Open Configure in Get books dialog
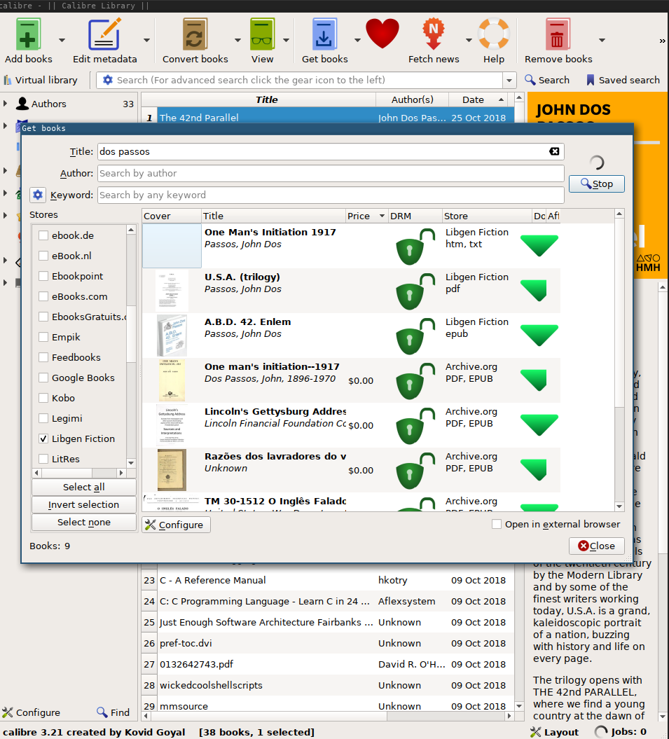This screenshot has height=739, width=669. 176,525
